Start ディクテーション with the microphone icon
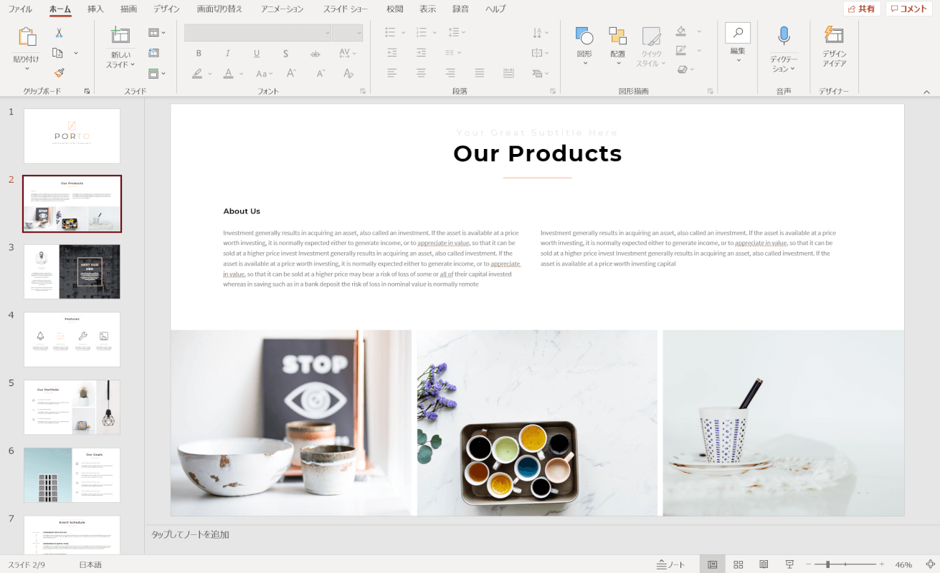 pyautogui.click(x=784, y=36)
